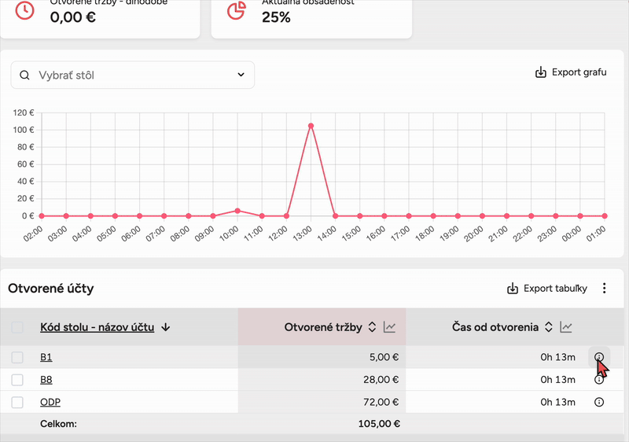Click Export tabuľky button
629x442 pixels.
[547, 289]
